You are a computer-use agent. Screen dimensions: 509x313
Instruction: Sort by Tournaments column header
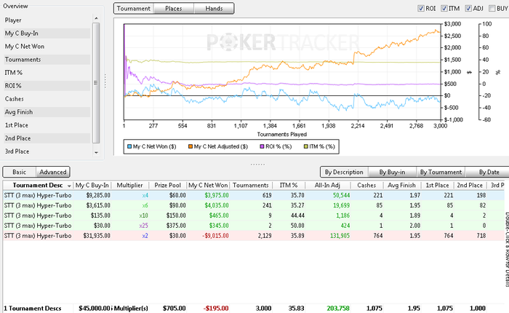point(251,186)
